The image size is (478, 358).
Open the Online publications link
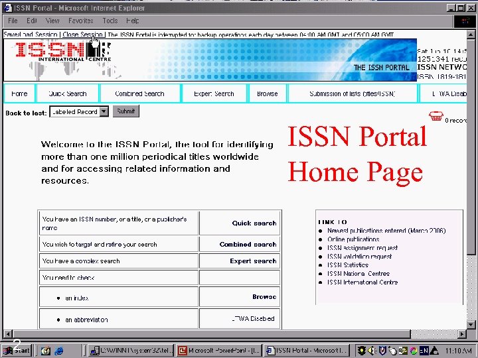point(353,239)
